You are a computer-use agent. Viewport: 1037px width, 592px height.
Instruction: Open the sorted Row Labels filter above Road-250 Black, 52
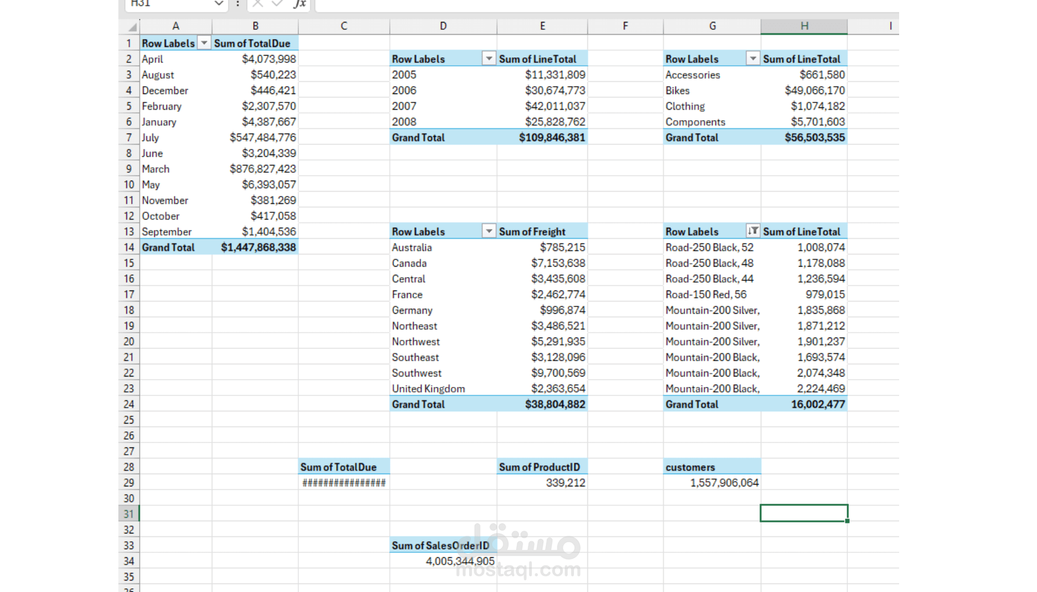(753, 231)
